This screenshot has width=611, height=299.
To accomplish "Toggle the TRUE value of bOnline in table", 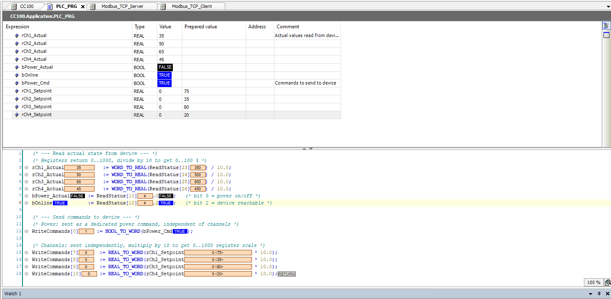I will (x=165, y=75).
